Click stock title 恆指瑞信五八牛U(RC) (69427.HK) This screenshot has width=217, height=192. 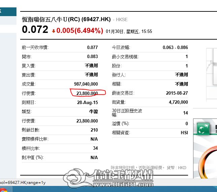(66, 19)
